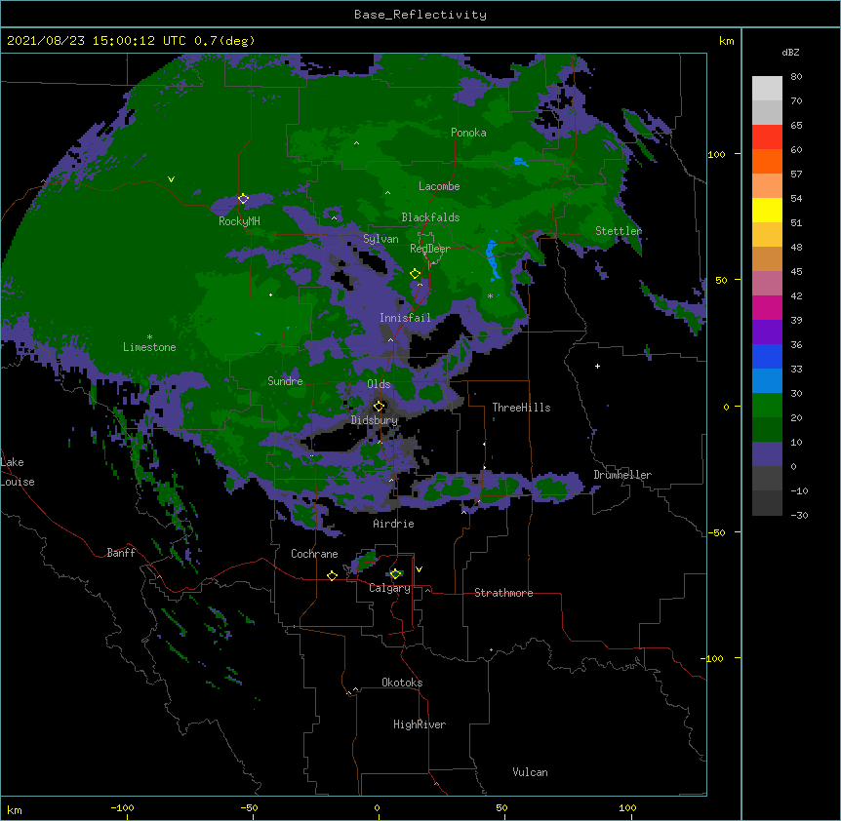Select the Ponoka city label

pos(468,133)
